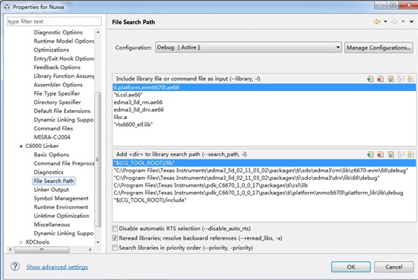This screenshot has height=280, width=418.
Task: Click Add icon for library file list
Action: 370,79
